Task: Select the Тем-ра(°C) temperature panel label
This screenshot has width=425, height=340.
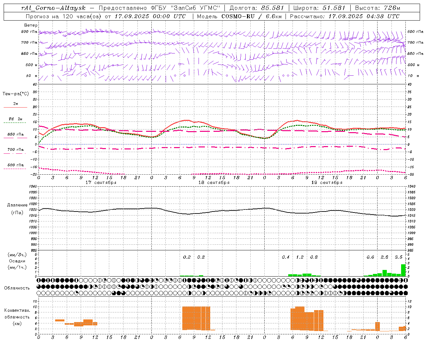Action: pyautogui.click(x=16, y=94)
